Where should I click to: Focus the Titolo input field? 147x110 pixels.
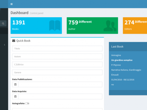(x=57, y=48)
